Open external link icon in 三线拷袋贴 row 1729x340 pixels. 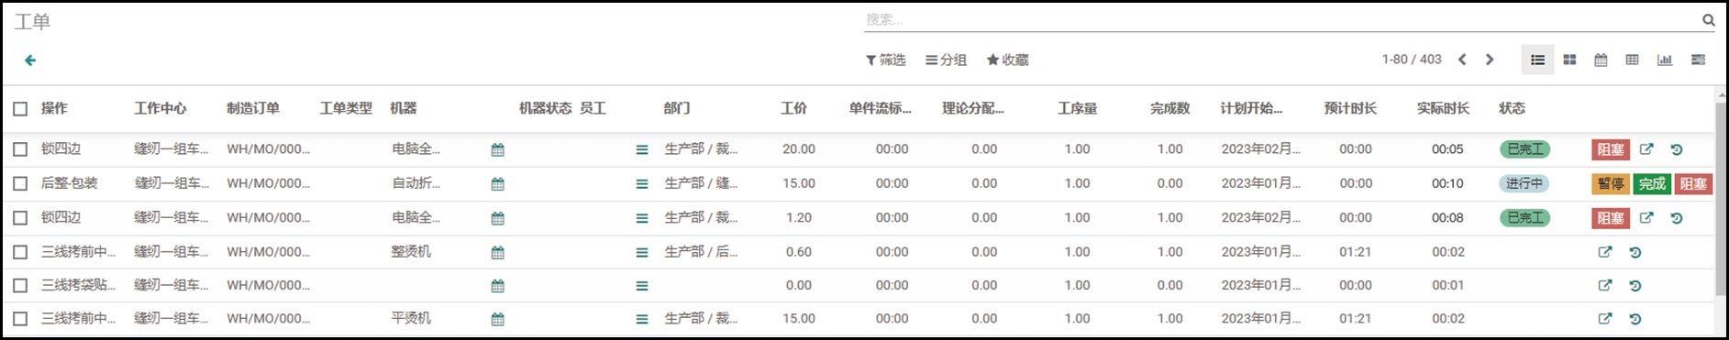(x=1605, y=286)
